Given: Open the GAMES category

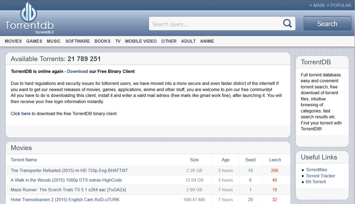Looking at the screenshot, I should pos(34,41).
